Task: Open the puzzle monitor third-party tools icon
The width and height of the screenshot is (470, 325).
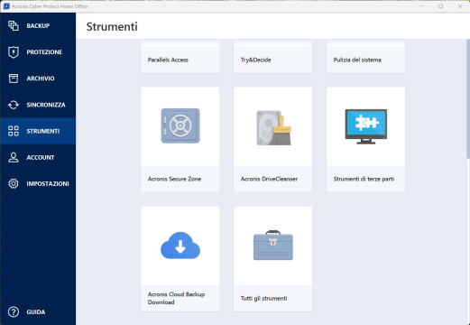Action: click(365, 126)
